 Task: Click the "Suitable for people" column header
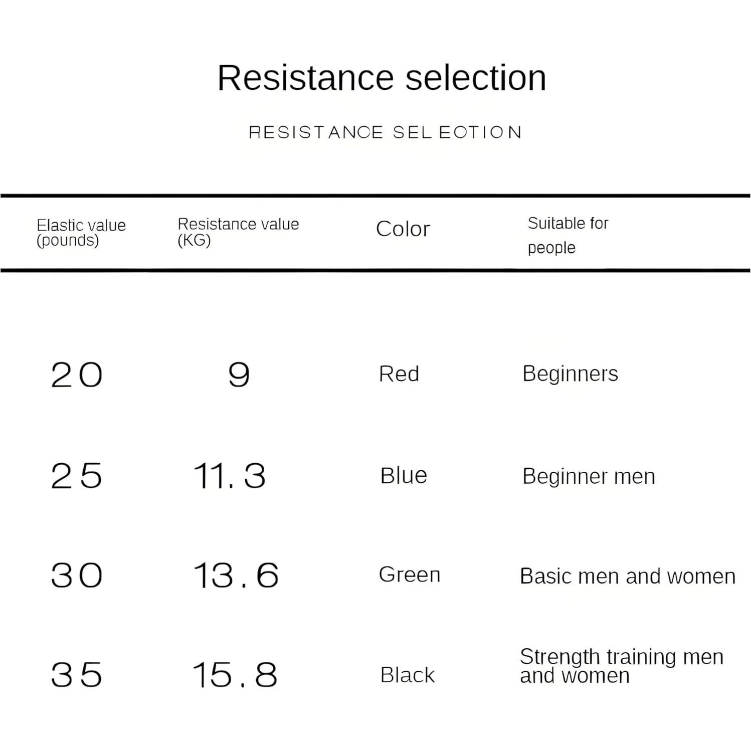point(568,235)
